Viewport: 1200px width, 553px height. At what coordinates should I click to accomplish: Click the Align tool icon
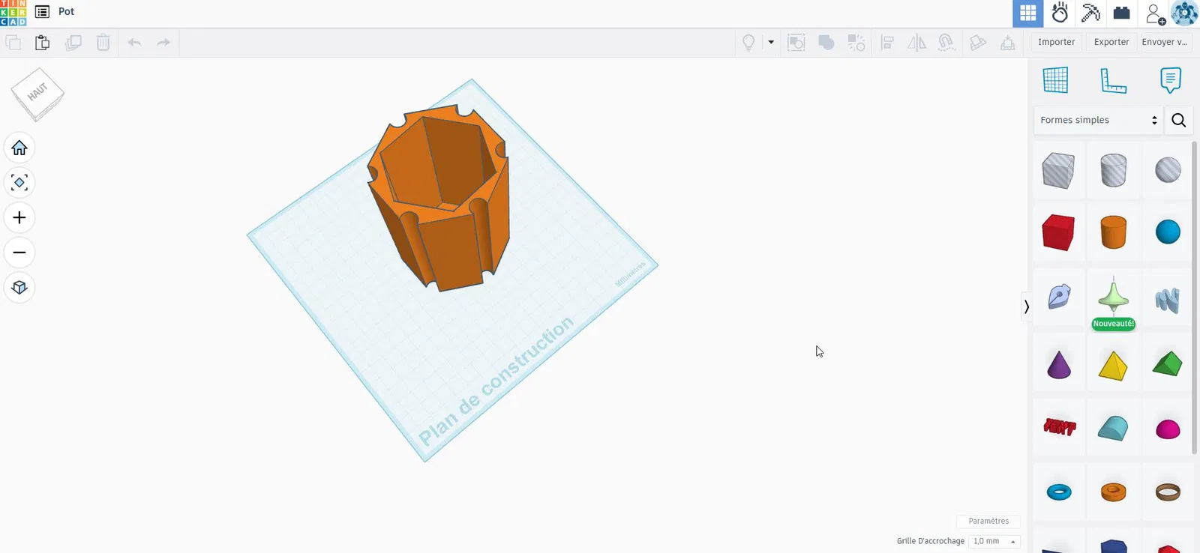(887, 43)
